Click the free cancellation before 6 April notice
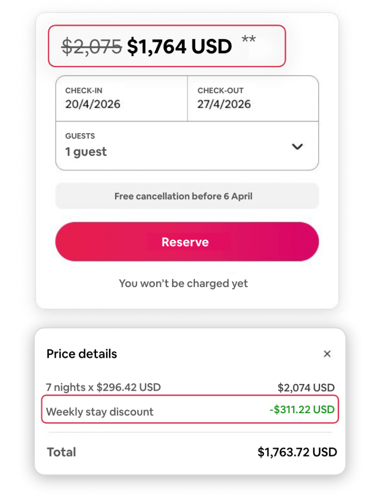Image resolution: width=379 pixels, height=499 pixels. [x=187, y=196]
